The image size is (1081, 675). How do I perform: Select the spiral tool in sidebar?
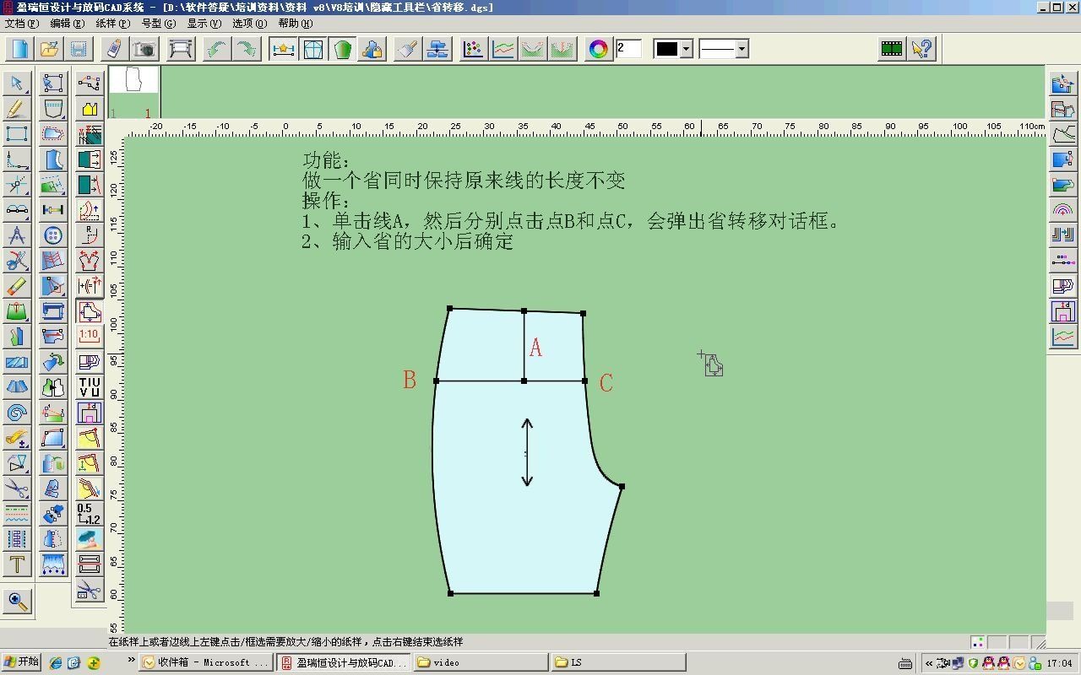pyautogui.click(x=15, y=412)
